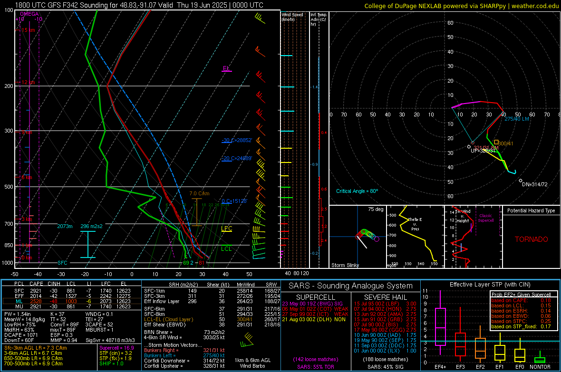
Task: Click the '700-500mb LR = 6.9 C/km' line
Action: pos(33,363)
